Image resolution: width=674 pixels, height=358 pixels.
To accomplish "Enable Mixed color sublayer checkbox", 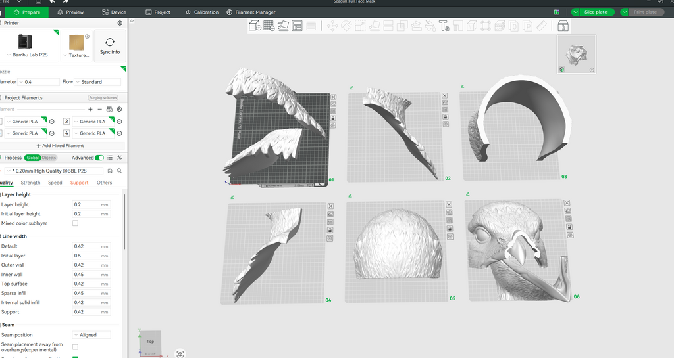I will [x=75, y=223].
